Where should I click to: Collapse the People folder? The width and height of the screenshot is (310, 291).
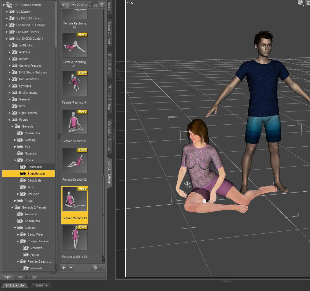tap(10, 120)
